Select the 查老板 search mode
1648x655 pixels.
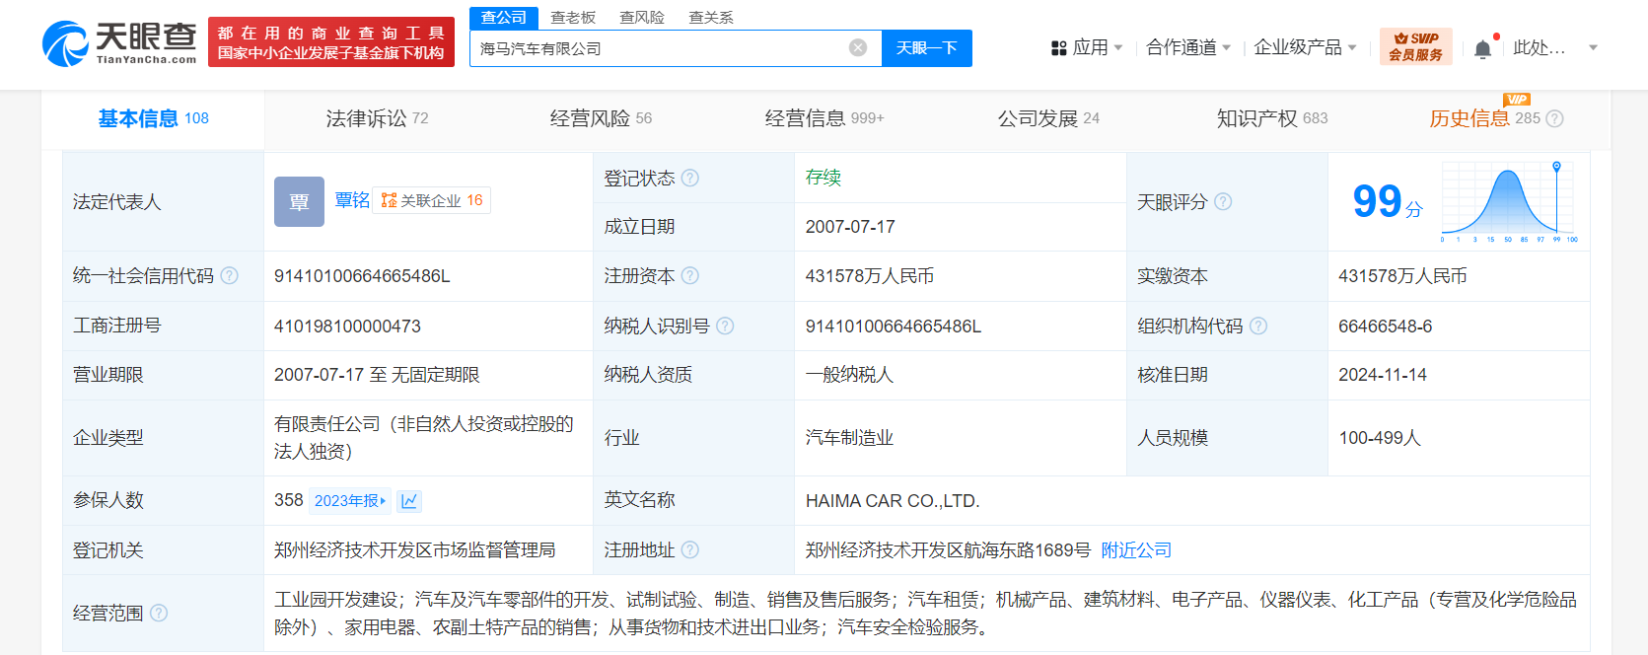[x=573, y=18]
